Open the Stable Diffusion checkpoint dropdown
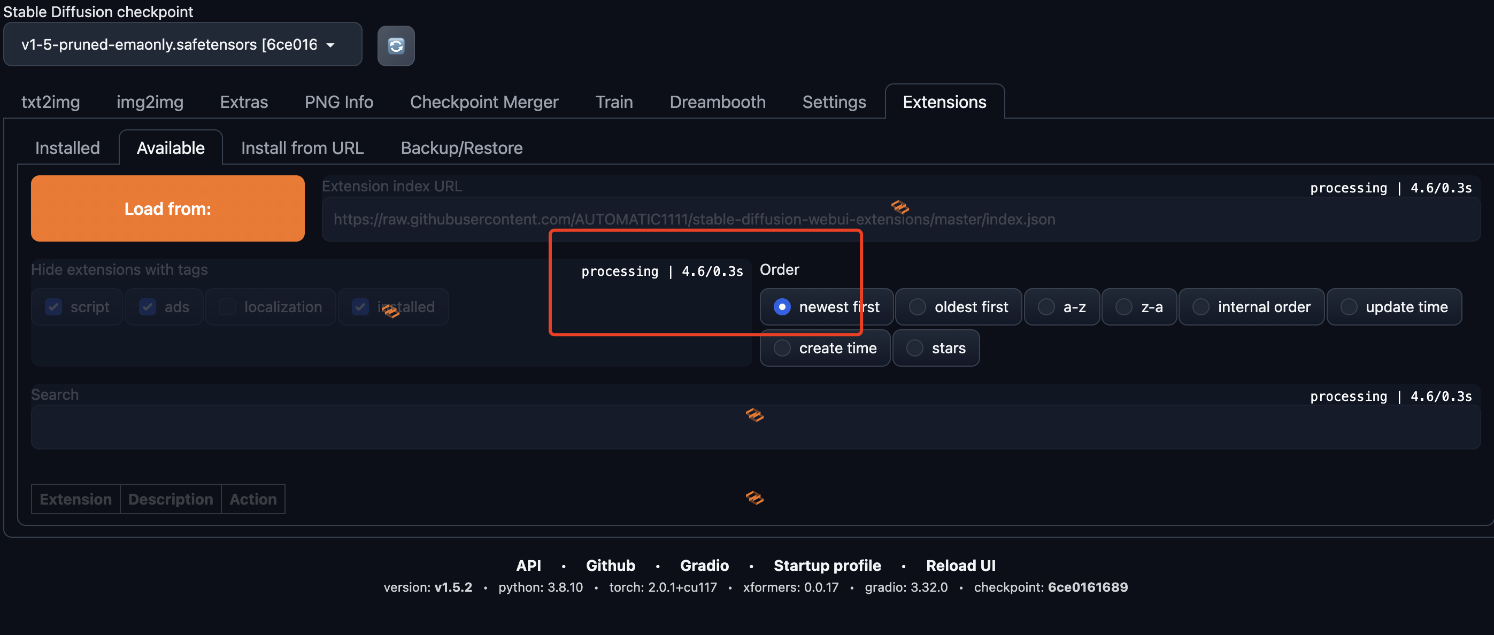This screenshot has height=635, width=1494. coord(183,45)
